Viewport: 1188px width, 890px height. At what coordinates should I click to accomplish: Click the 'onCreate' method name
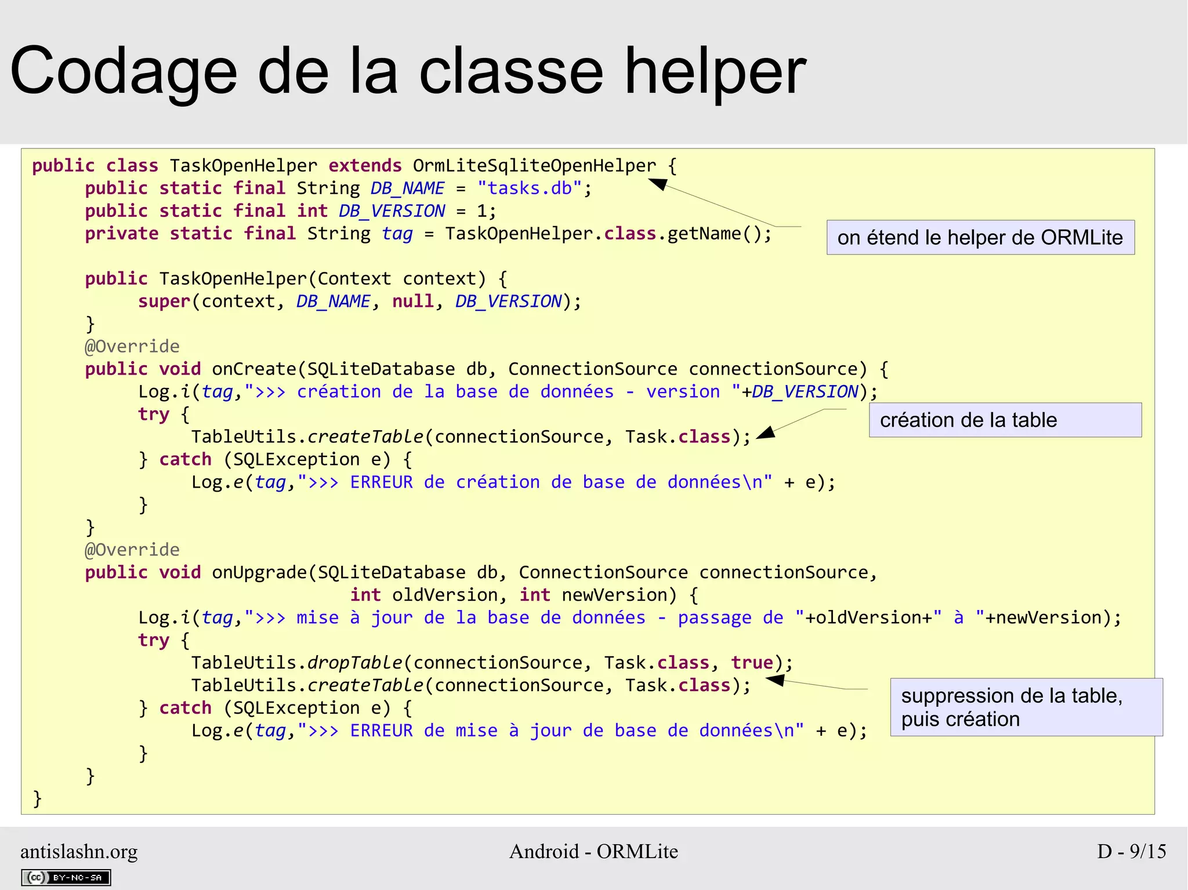[x=254, y=369]
